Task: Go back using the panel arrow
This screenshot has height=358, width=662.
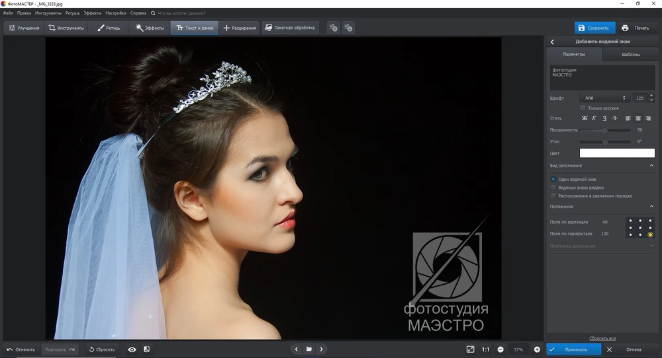Action: (x=552, y=42)
